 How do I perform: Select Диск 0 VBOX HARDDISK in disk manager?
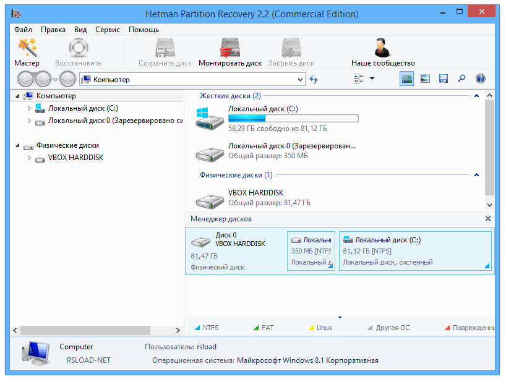click(x=236, y=251)
